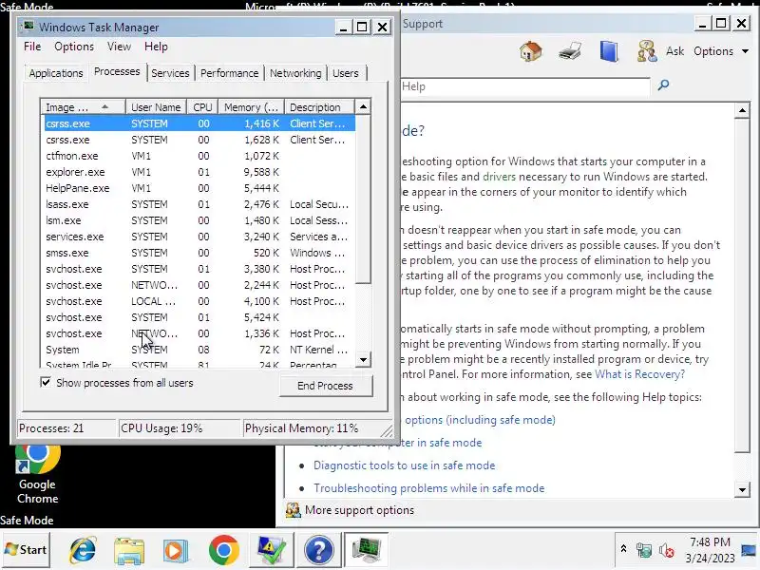The height and width of the screenshot is (570, 760).
Task: Click the printer icon in Help window
Action: pyautogui.click(x=570, y=51)
